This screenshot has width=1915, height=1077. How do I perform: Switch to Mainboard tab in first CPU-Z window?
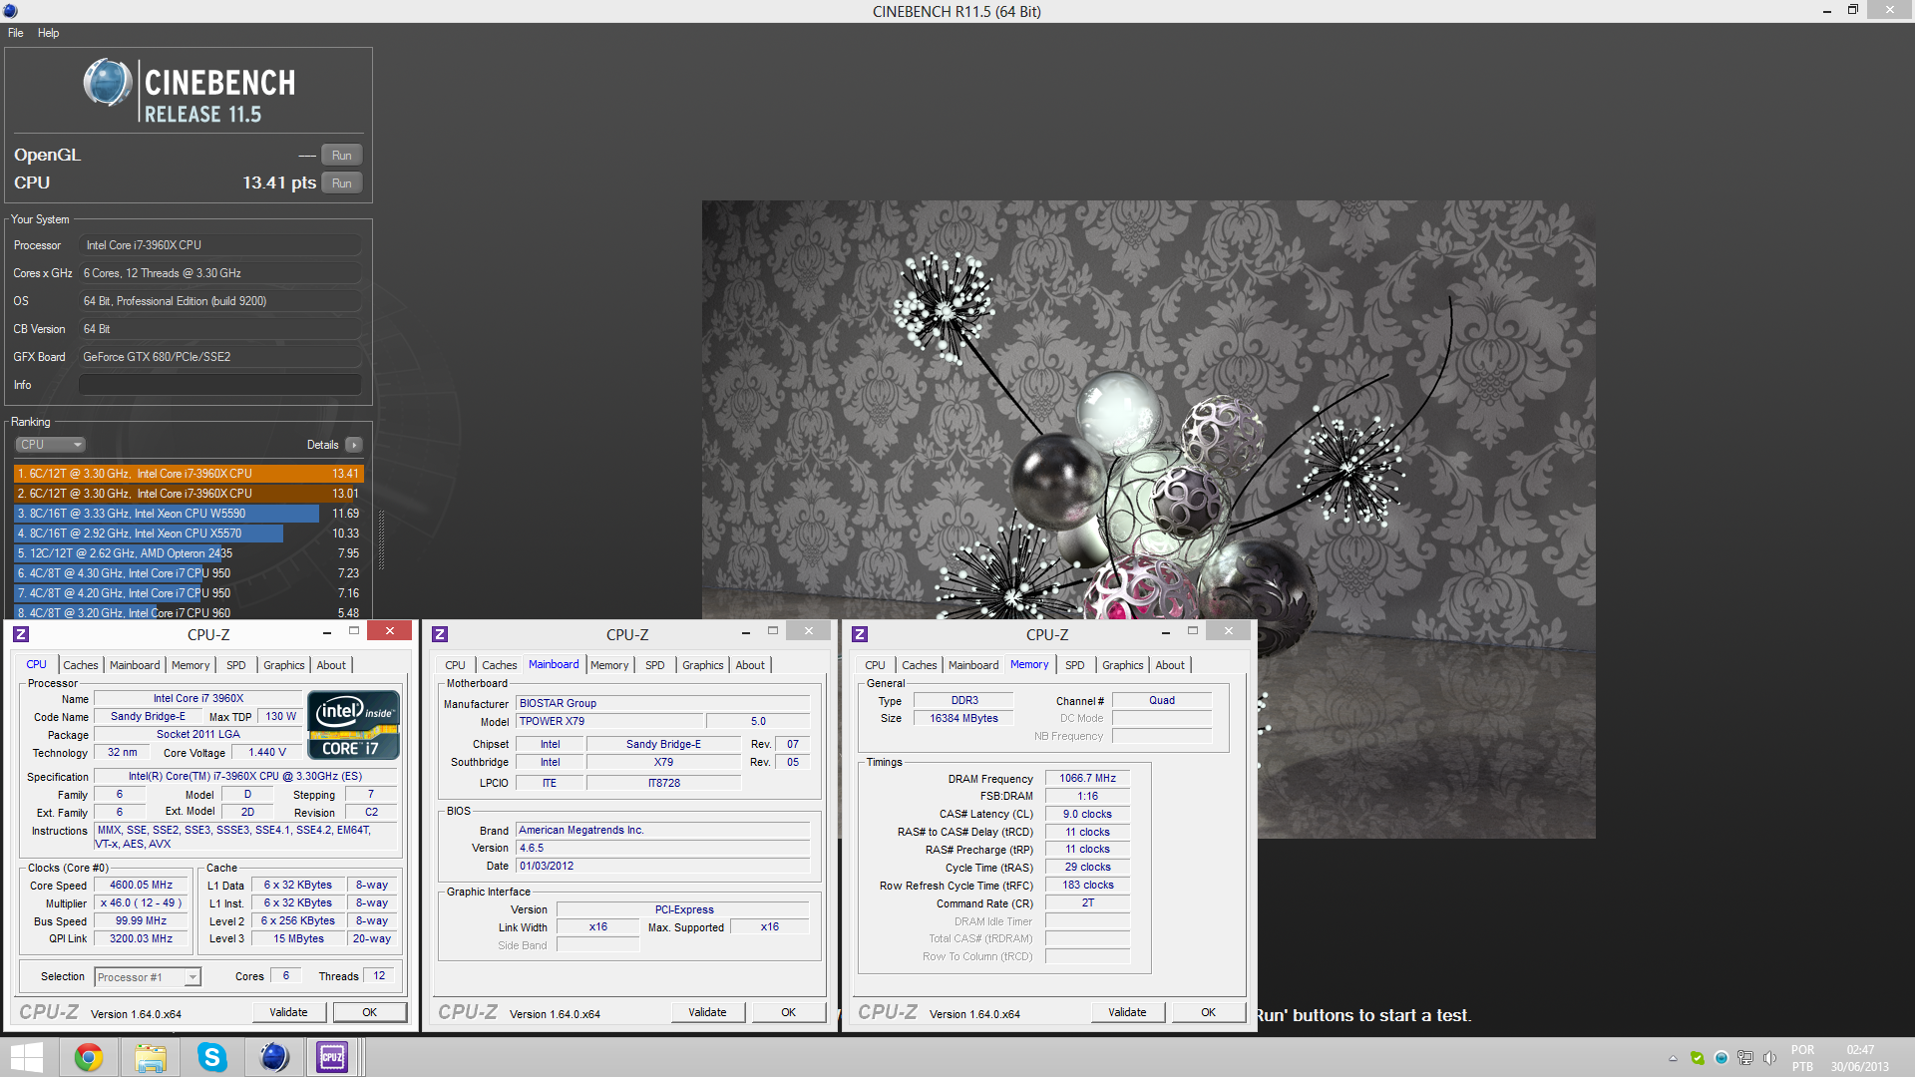click(135, 665)
